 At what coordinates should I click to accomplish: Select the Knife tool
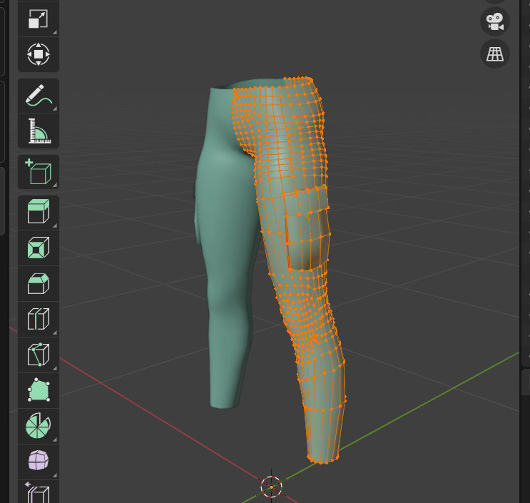coord(39,355)
